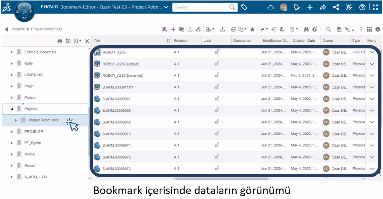Click the vertical three dots icon
This screenshot has width=383, height=199.
(361, 29)
